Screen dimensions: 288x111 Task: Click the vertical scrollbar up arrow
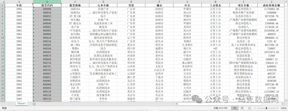286,2
